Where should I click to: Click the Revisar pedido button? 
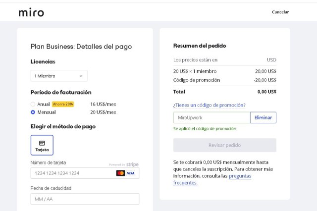[x=225, y=145]
